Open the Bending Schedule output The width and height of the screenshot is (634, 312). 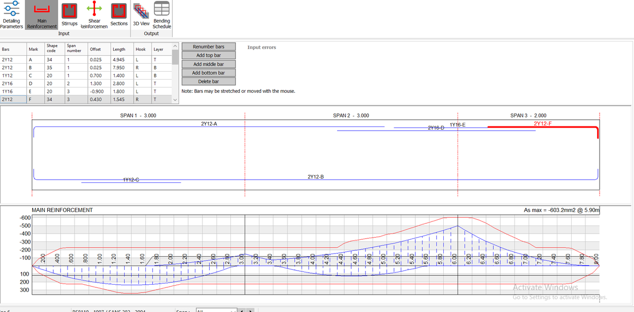click(162, 15)
